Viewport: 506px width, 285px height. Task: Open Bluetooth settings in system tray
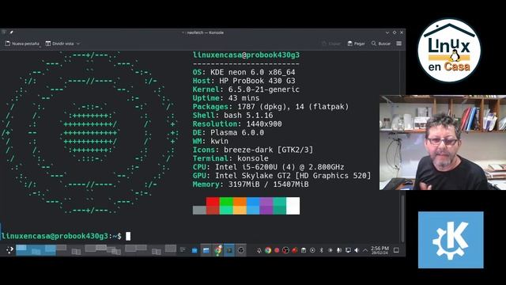[321, 250]
